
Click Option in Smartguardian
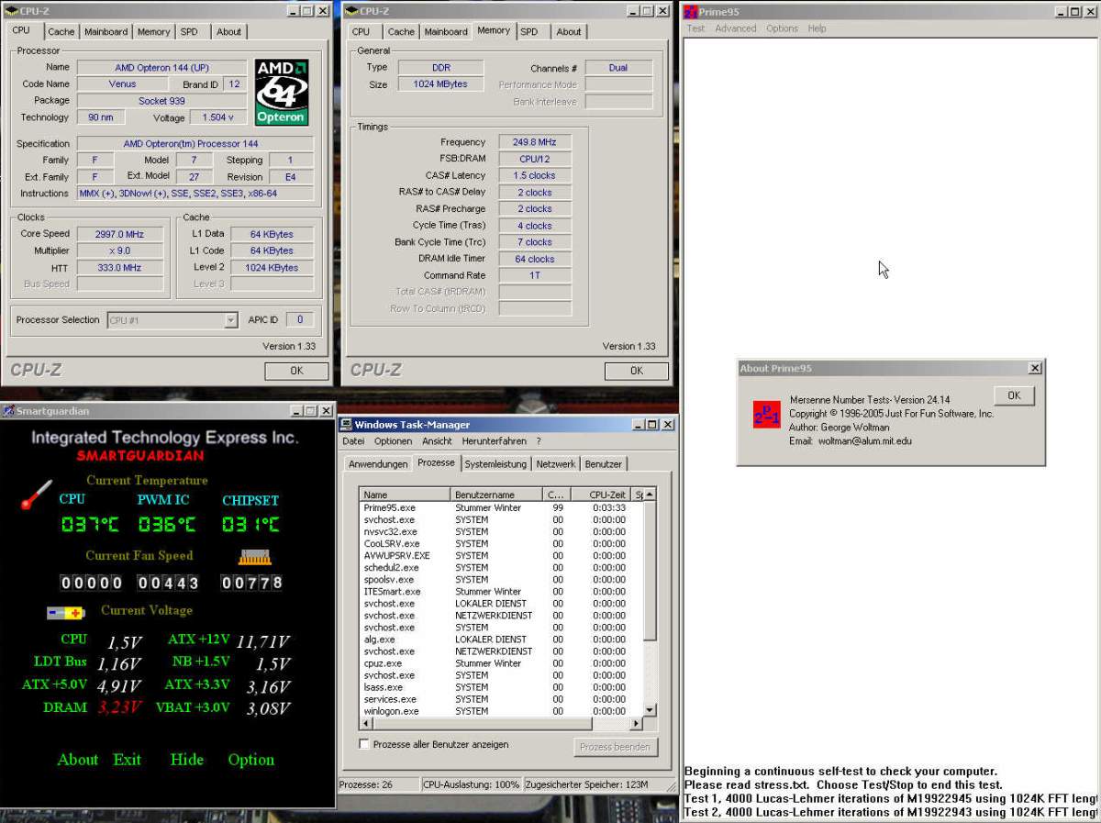pos(251,760)
